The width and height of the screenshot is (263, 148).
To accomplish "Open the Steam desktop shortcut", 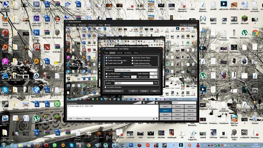I will click(5, 104).
